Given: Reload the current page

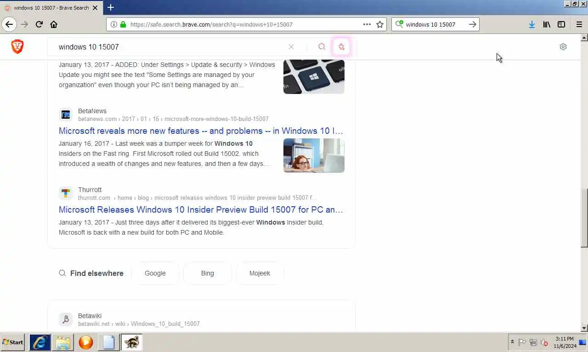Looking at the screenshot, I should click(x=39, y=24).
